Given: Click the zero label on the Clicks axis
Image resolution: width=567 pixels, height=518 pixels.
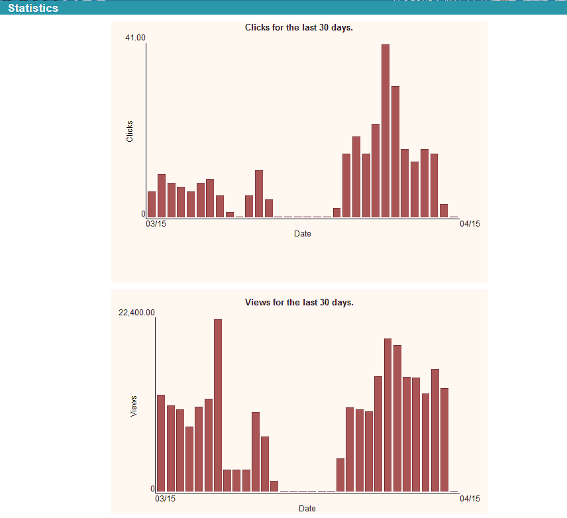Looking at the screenshot, I should [143, 214].
